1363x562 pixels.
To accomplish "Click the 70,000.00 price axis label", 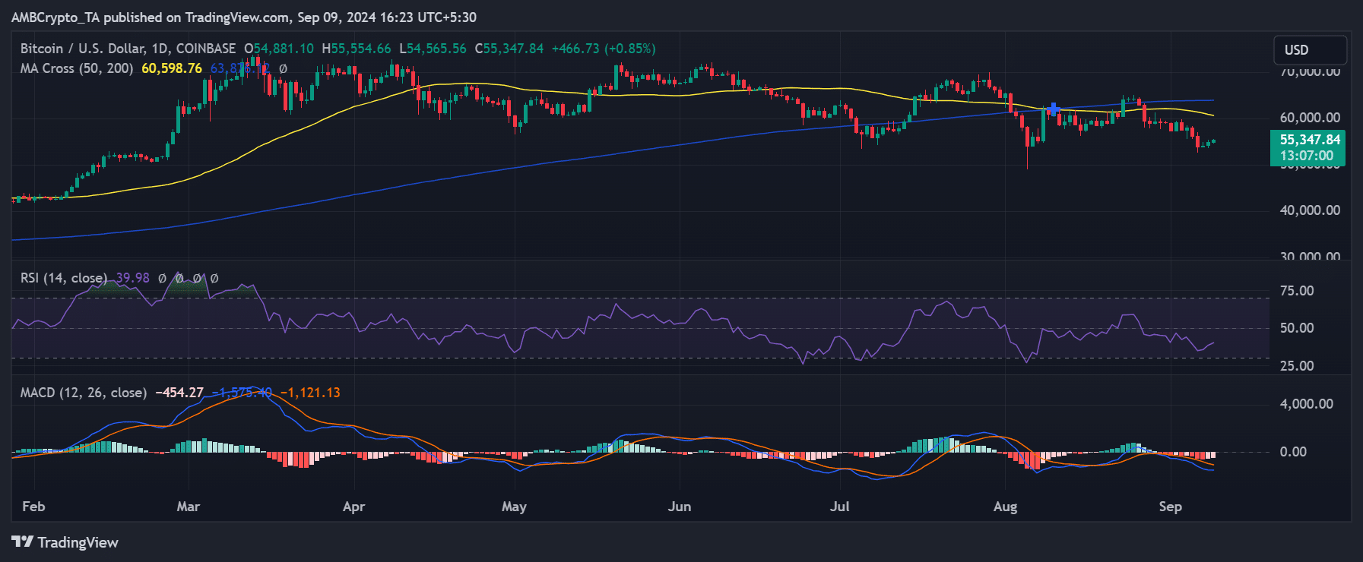I will click(x=1310, y=71).
